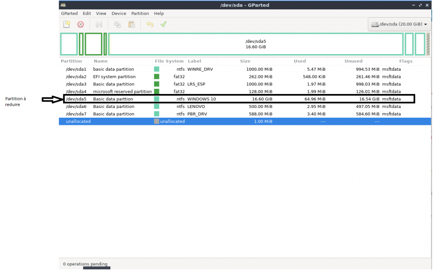Click the 500.00 MiB size cell

click(260, 106)
